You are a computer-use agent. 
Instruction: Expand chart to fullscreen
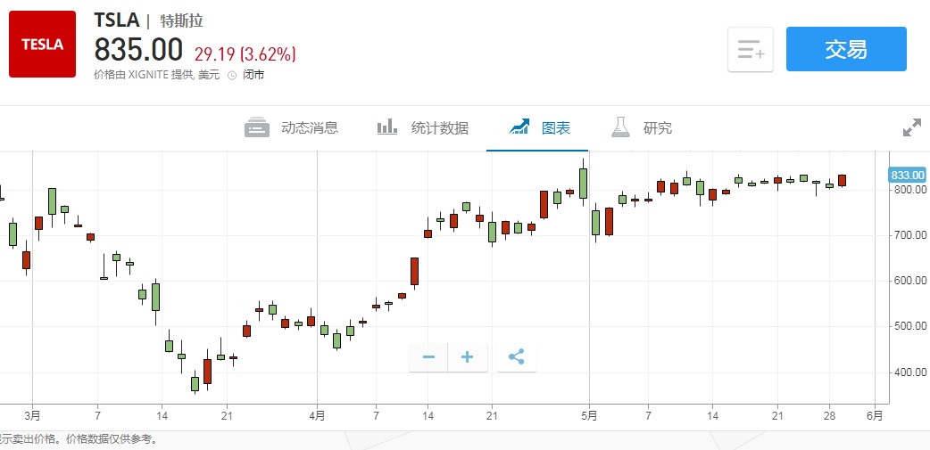pos(911,127)
